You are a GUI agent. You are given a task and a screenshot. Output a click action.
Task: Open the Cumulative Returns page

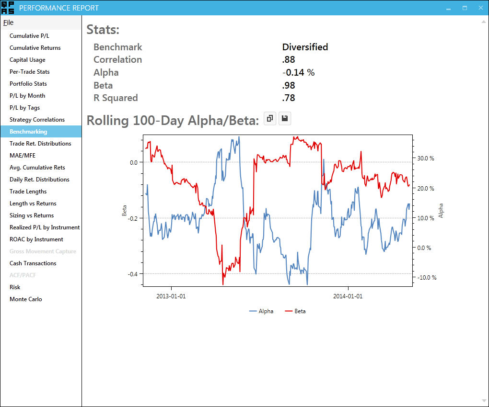tap(35, 48)
